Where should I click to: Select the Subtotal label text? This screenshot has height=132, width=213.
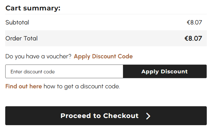click(17, 22)
